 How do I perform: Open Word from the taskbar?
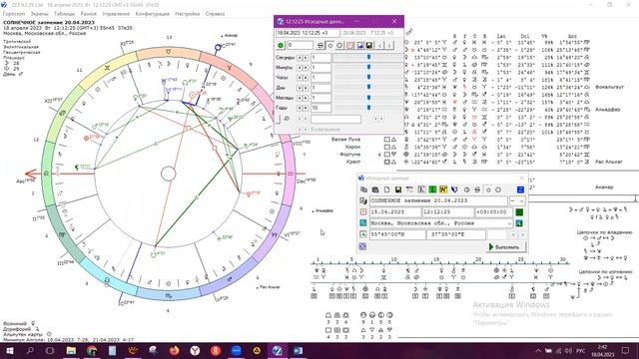298,350
